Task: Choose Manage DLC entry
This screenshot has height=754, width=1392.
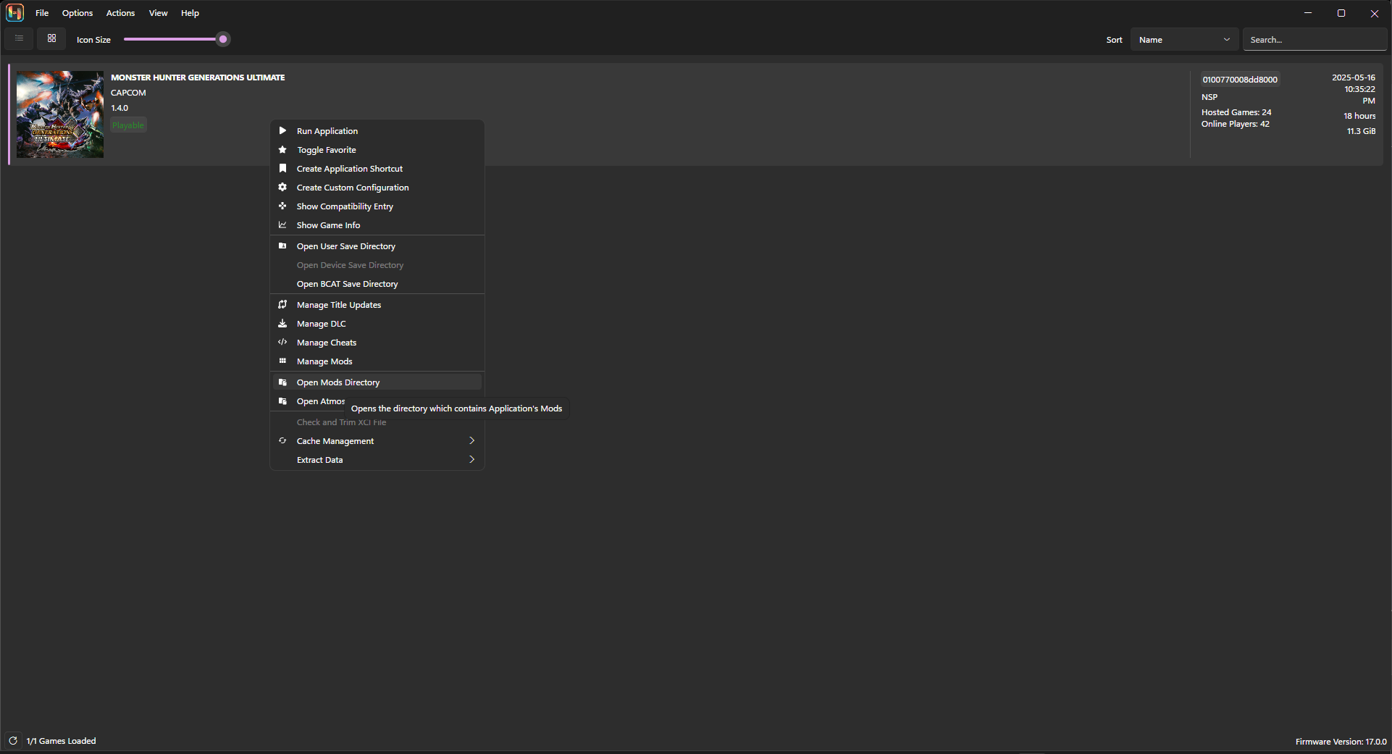Action: 377,324
